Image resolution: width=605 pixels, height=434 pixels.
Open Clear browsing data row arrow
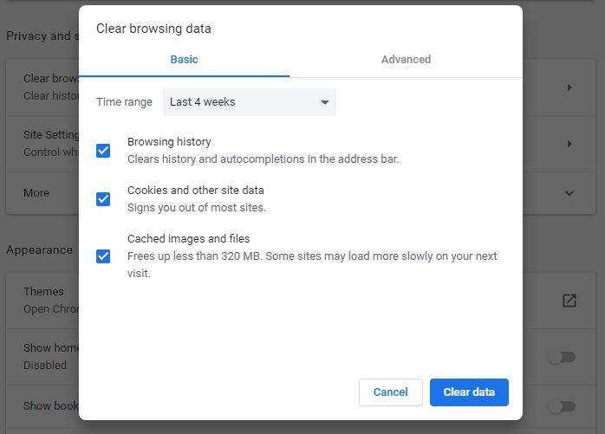pyautogui.click(x=569, y=87)
